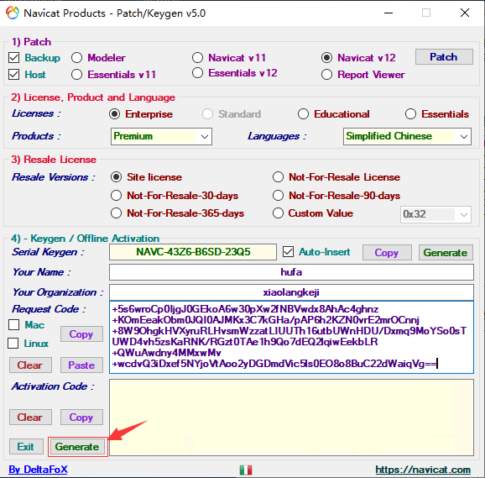
Task: Click the Your Name field containing hufa
Action: (x=291, y=272)
